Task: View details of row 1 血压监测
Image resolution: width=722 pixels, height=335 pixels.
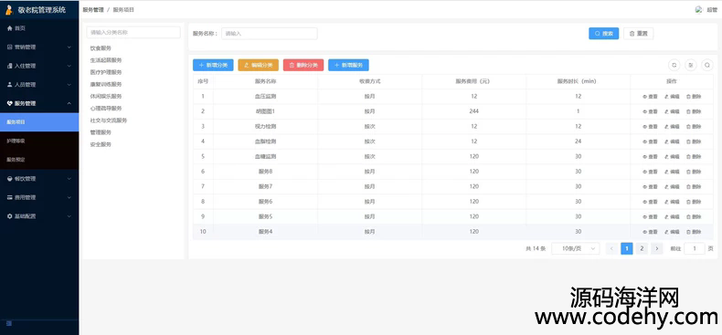Action: pos(650,97)
